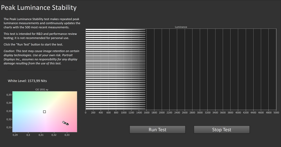Click the topmost luminance bar in chart
The width and height of the screenshot is (281, 147).
[x=115, y=30]
